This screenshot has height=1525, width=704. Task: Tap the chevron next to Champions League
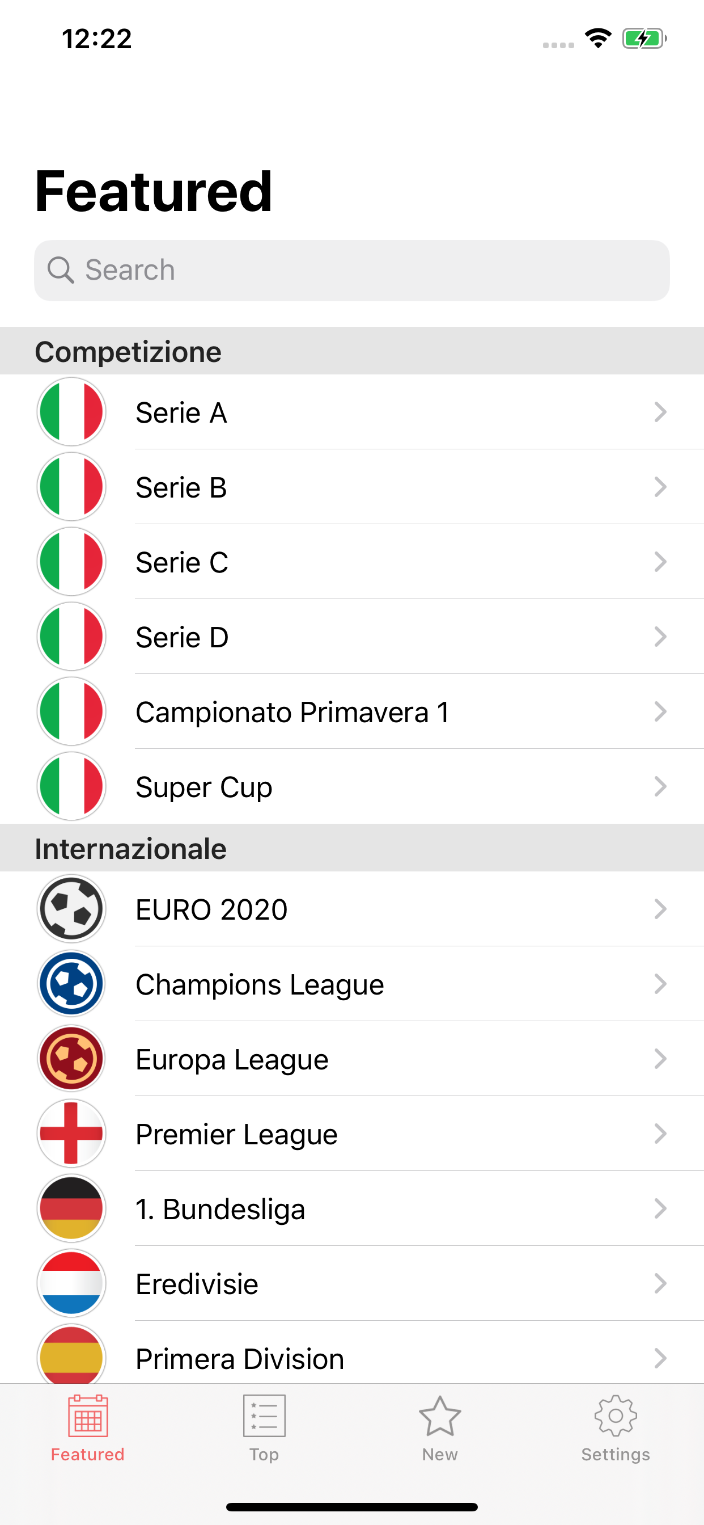click(x=660, y=984)
